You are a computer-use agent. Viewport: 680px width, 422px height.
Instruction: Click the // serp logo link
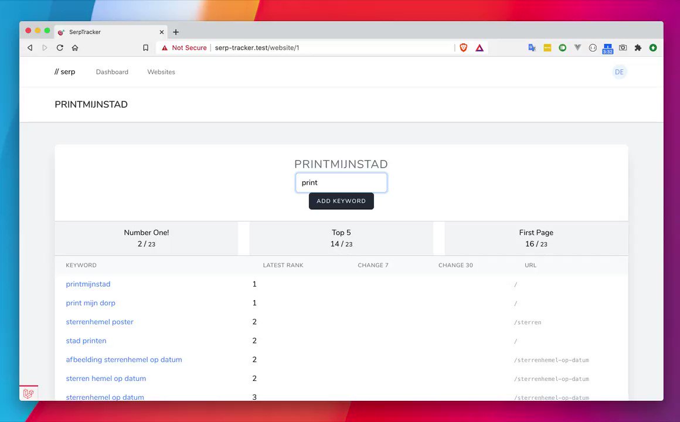click(x=64, y=72)
